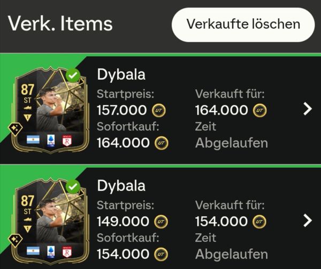321x269 pixels.
Task: Tap green sold checkmark on second card
Action: click(x=73, y=187)
